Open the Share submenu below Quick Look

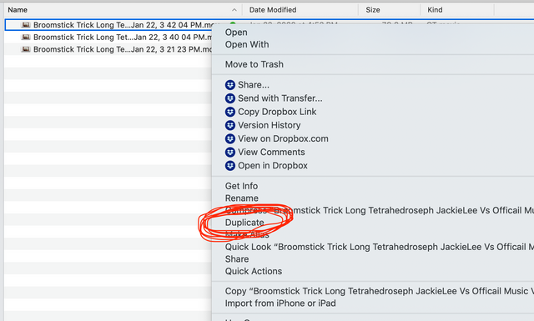pyautogui.click(x=237, y=259)
